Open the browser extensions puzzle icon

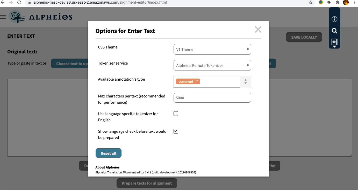(x=338, y=3)
